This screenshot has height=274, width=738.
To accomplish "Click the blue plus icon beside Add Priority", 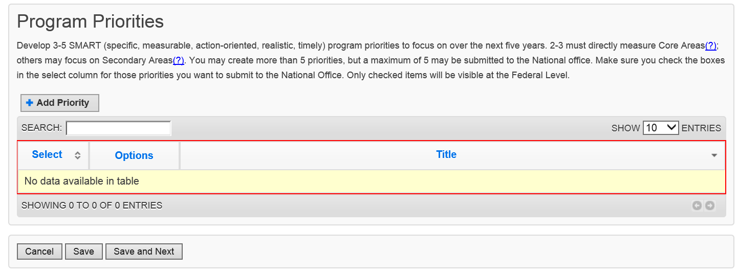I will click(30, 103).
